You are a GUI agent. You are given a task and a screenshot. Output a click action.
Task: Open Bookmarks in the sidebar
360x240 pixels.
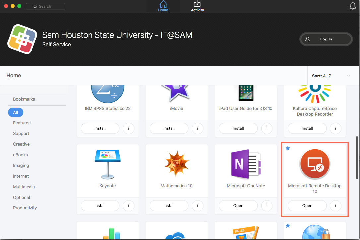(x=24, y=99)
